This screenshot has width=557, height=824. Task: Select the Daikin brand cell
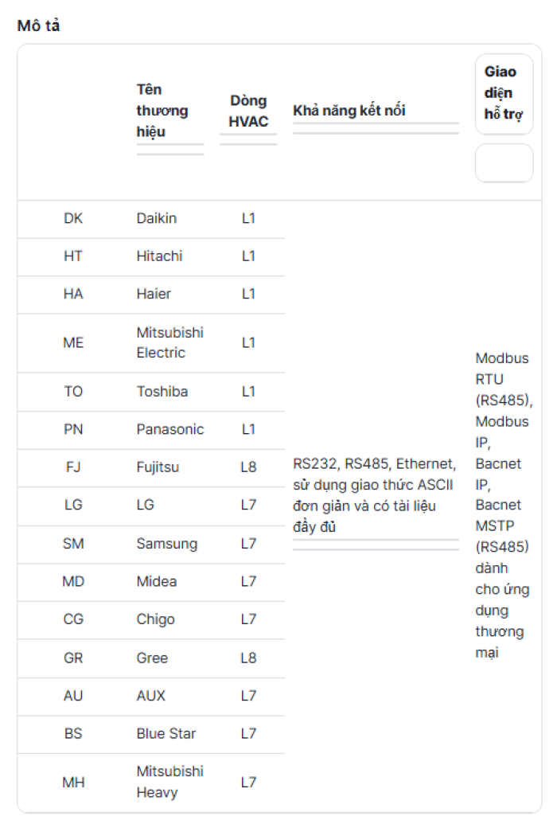[157, 218]
